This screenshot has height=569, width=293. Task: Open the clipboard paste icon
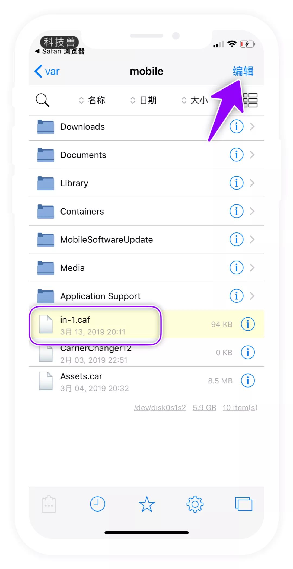pos(49,504)
